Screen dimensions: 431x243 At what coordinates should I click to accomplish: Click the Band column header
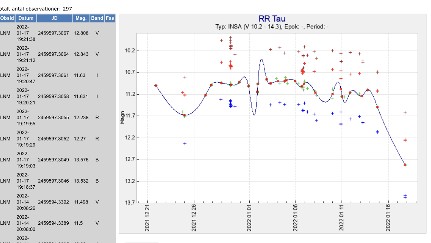pos(97,18)
